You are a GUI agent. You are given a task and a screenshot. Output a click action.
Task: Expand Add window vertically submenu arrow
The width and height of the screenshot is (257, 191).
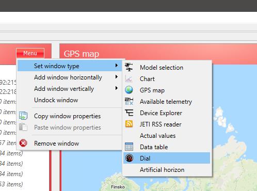[117, 88]
